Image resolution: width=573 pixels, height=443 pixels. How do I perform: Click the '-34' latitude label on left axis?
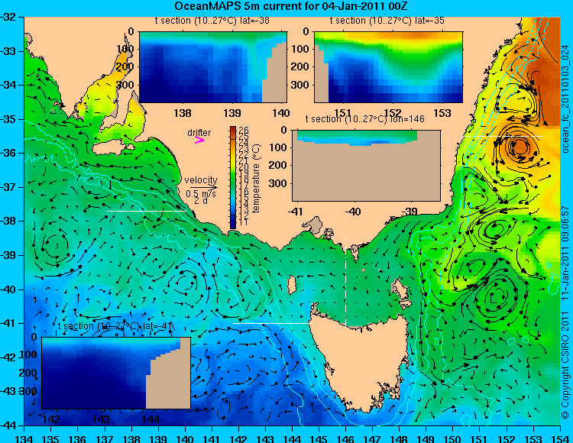(8, 85)
